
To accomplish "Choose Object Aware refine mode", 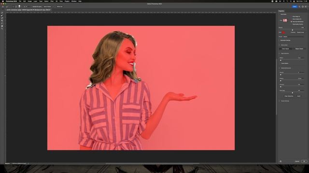I will click(299, 49).
